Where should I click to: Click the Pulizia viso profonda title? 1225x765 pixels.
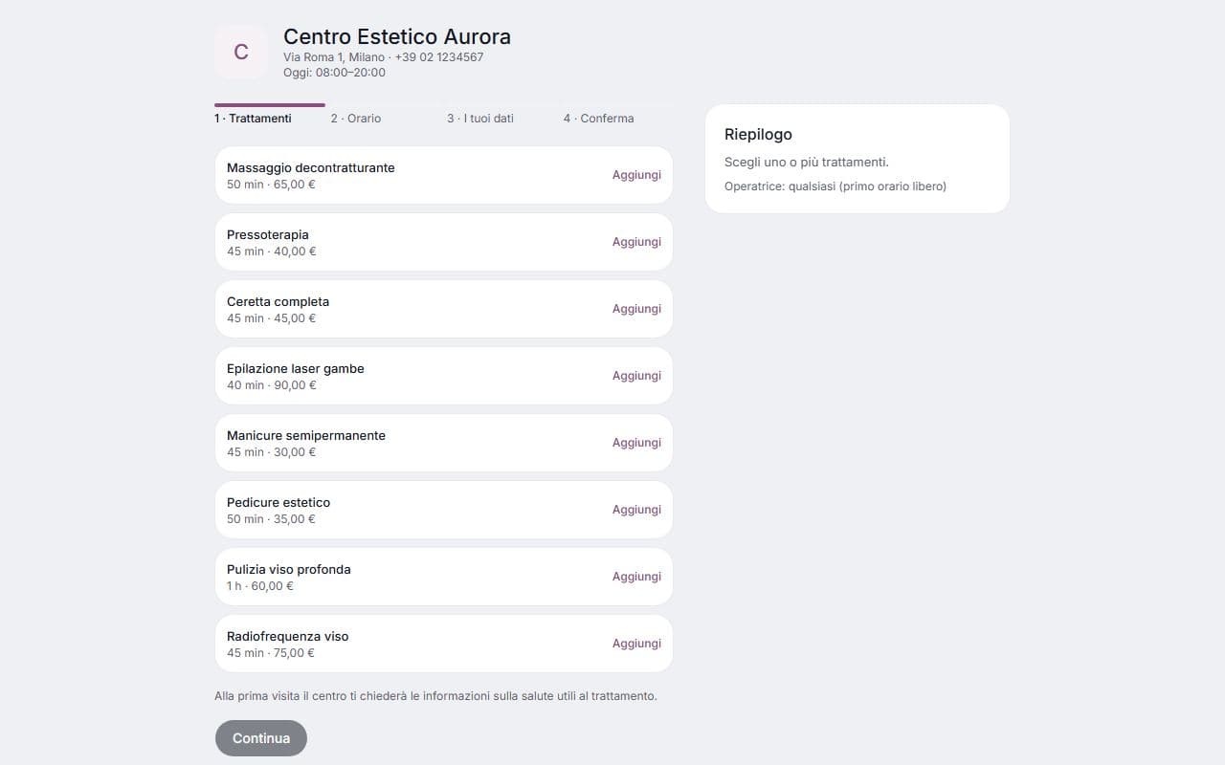(x=289, y=569)
